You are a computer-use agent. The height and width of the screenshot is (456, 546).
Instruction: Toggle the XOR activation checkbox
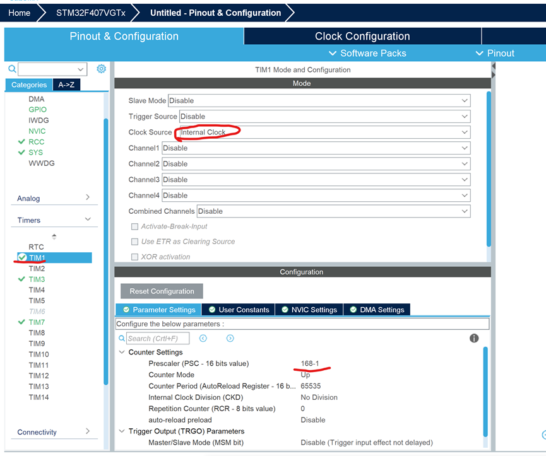pos(134,257)
